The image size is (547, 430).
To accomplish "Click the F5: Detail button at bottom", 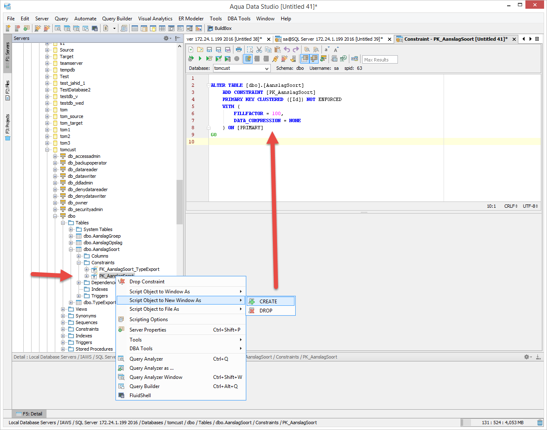I will (29, 414).
